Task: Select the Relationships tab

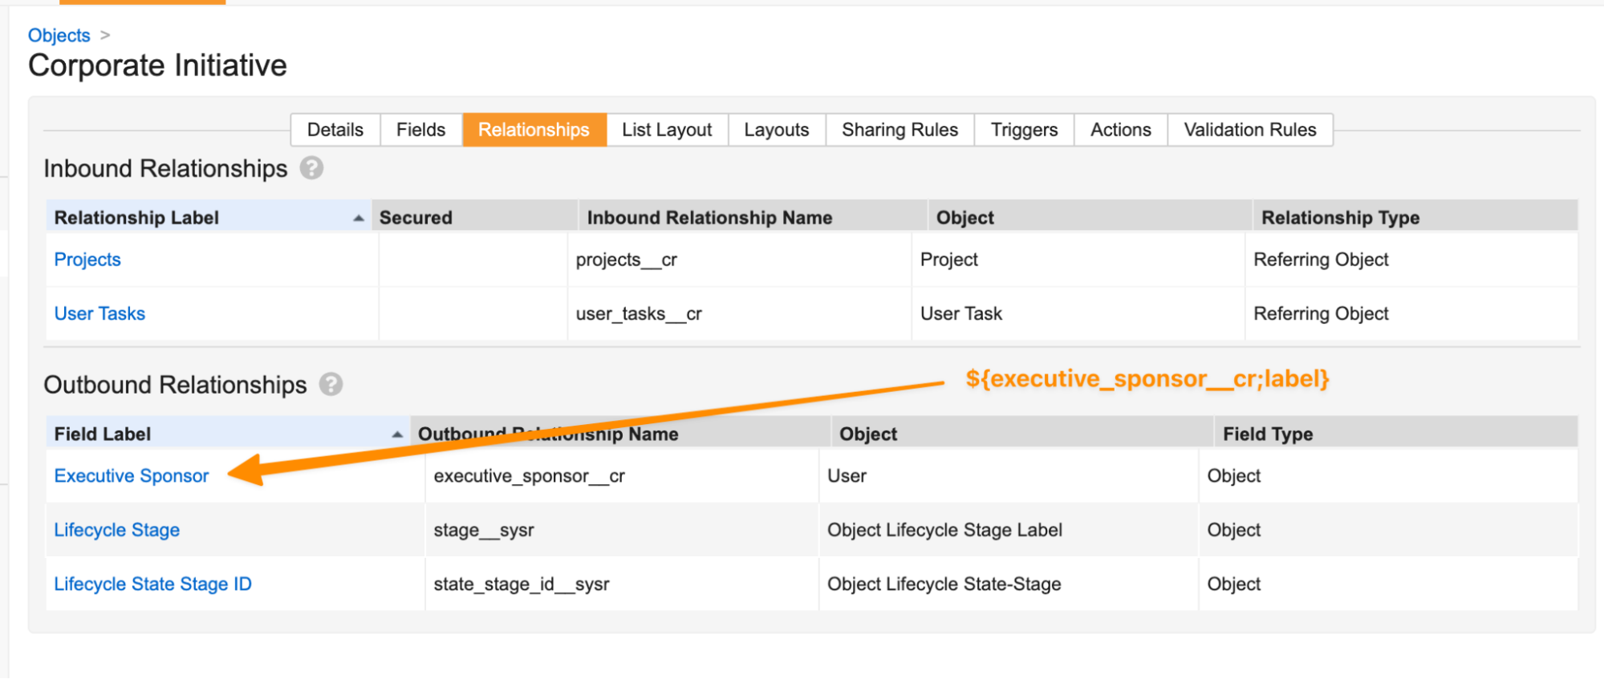Action: point(534,130)
